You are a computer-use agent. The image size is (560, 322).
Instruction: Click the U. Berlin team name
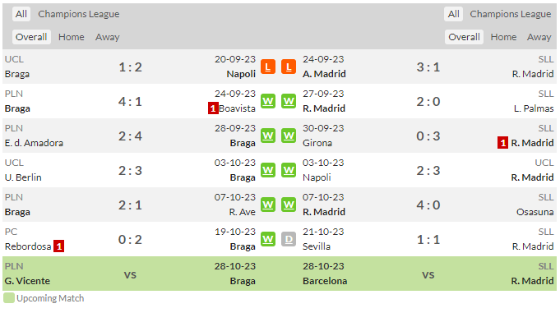tap(23, 177)
